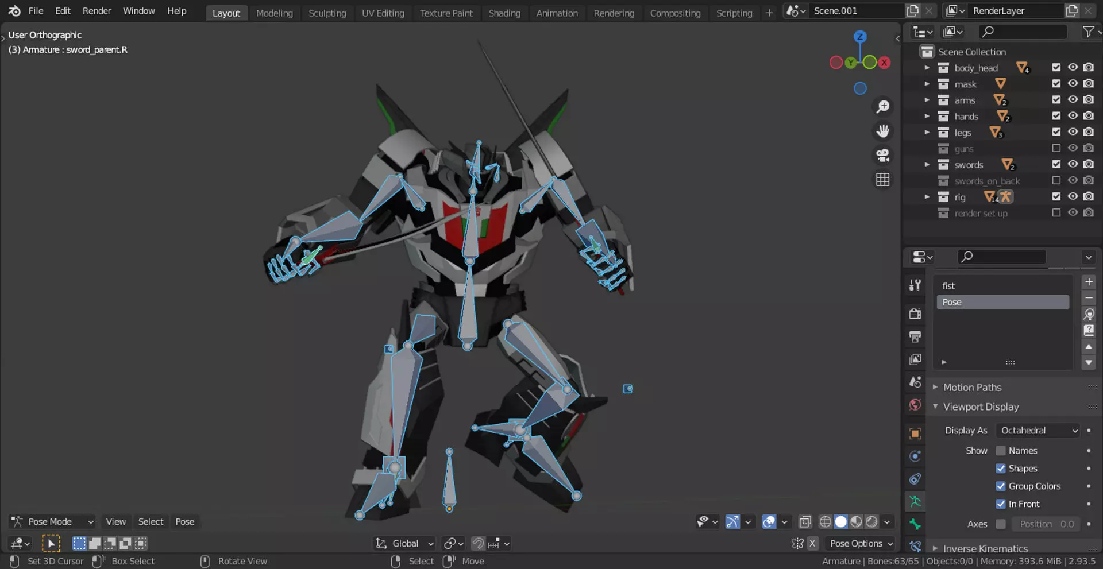Viewport: 1103px width, 569px height.
Task: Open Display As Octahedral dropdown
Action: point(1038,431)
